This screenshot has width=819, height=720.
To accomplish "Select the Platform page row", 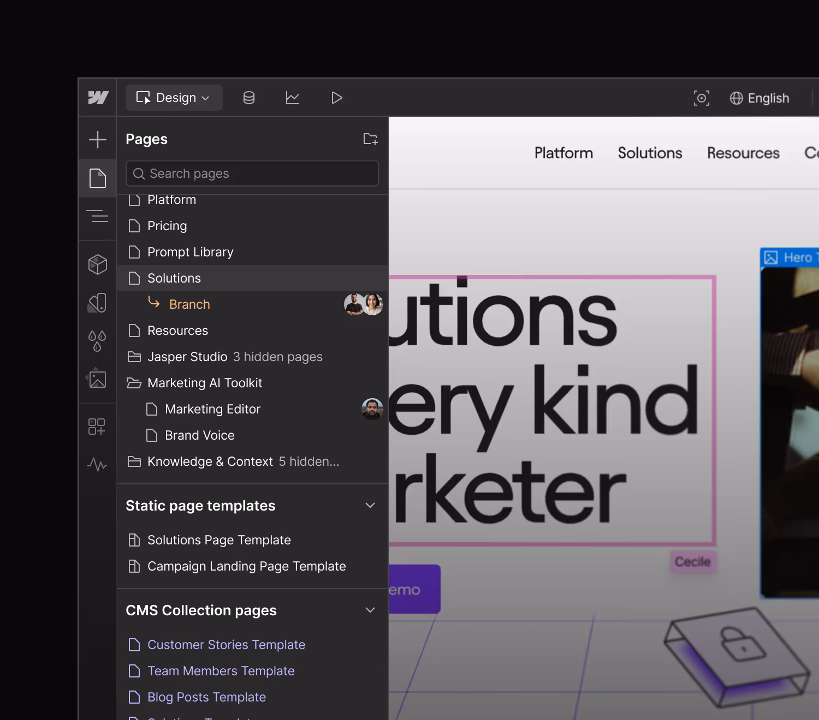I will pyautogui.click(x=252, y=200).
